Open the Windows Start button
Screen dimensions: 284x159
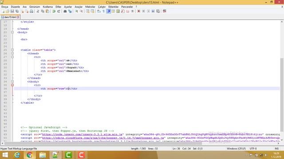[x=5, y=155]
